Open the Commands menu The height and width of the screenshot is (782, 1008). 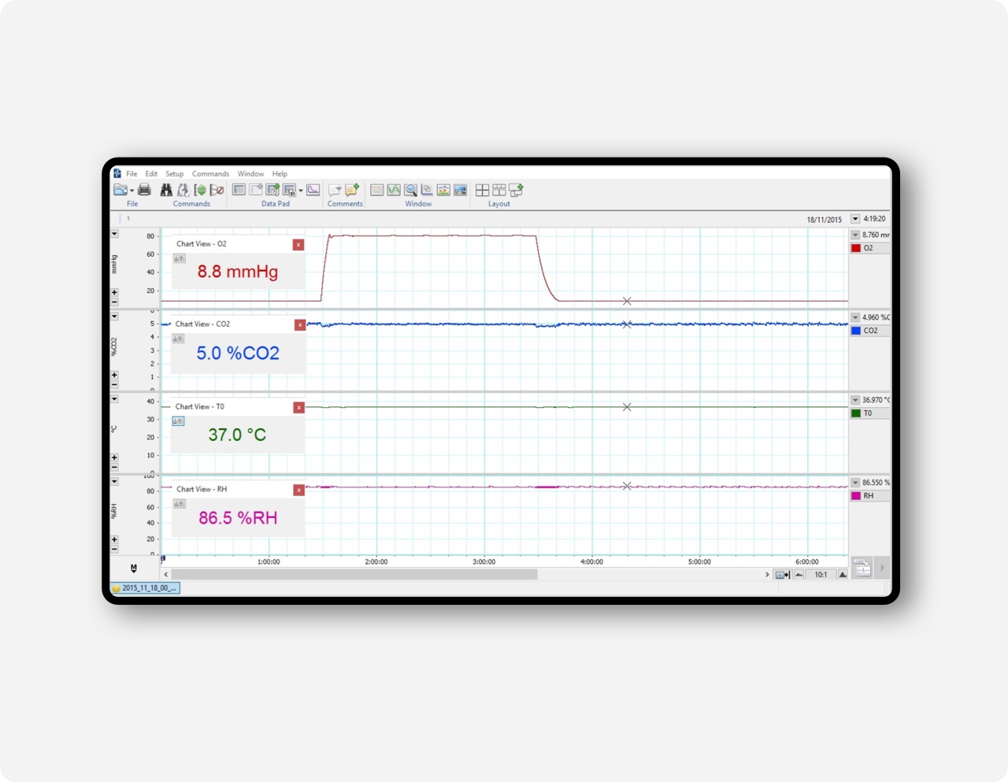coord(210,174)
